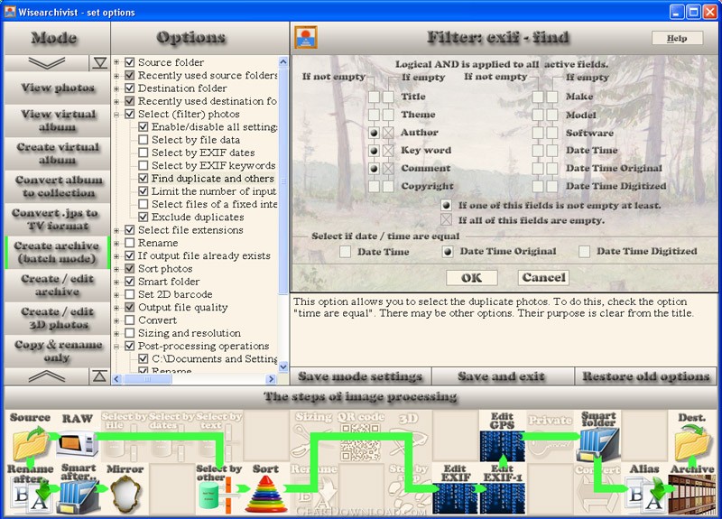Viewport: 722px width, 519px height.
Task: Switch to Copy & rename only mode
Action: (58, 351)
